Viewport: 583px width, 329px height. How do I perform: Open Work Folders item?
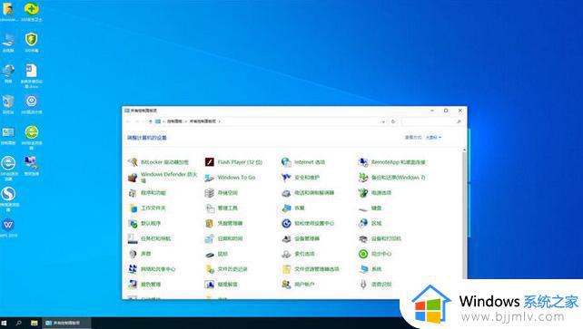pos(147,208)
